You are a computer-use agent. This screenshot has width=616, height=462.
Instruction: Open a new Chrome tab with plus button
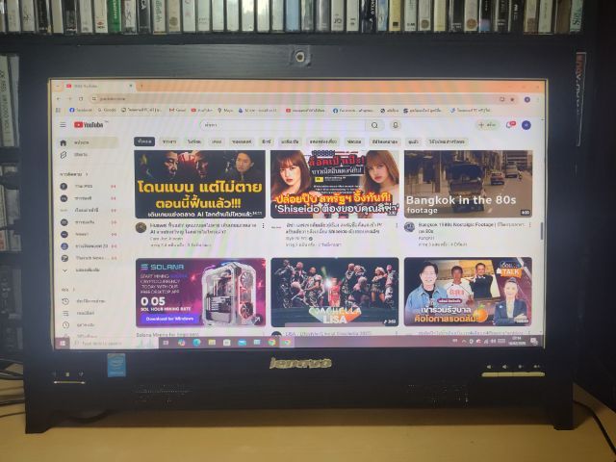point(141,86)
